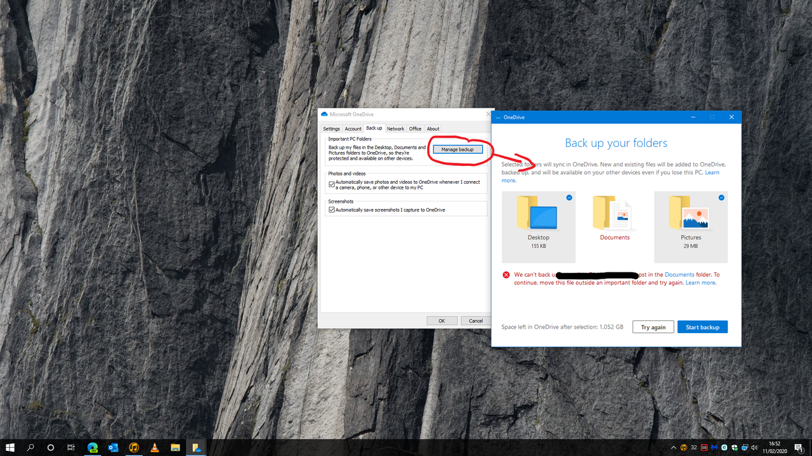This screenshot has width=812, height=456.
Task: Open Learn more link in error message
Action: (x=700, y=282)
